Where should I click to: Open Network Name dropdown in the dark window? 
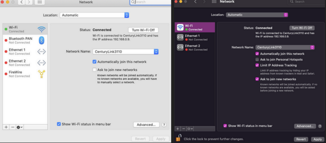tap(285, 47)
